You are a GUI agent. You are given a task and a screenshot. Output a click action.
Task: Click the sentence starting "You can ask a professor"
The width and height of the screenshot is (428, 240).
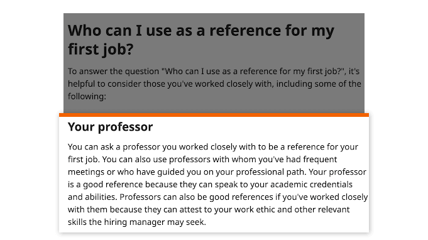pyautogui.click(x=213, y=147)
